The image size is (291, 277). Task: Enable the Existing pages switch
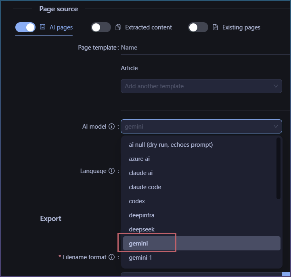[198, 27]
